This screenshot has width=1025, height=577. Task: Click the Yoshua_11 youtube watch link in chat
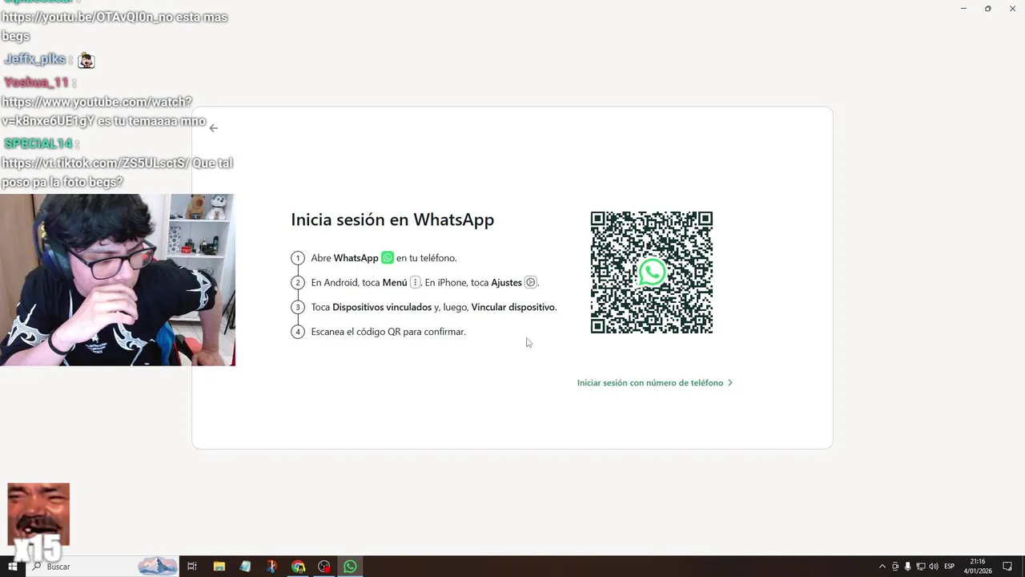pyautogui.click(x=97, y=111)
